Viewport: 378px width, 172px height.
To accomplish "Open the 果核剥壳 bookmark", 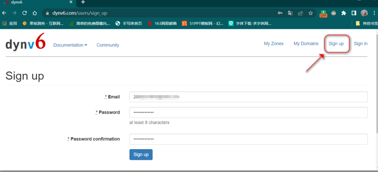I will [43, 23].
